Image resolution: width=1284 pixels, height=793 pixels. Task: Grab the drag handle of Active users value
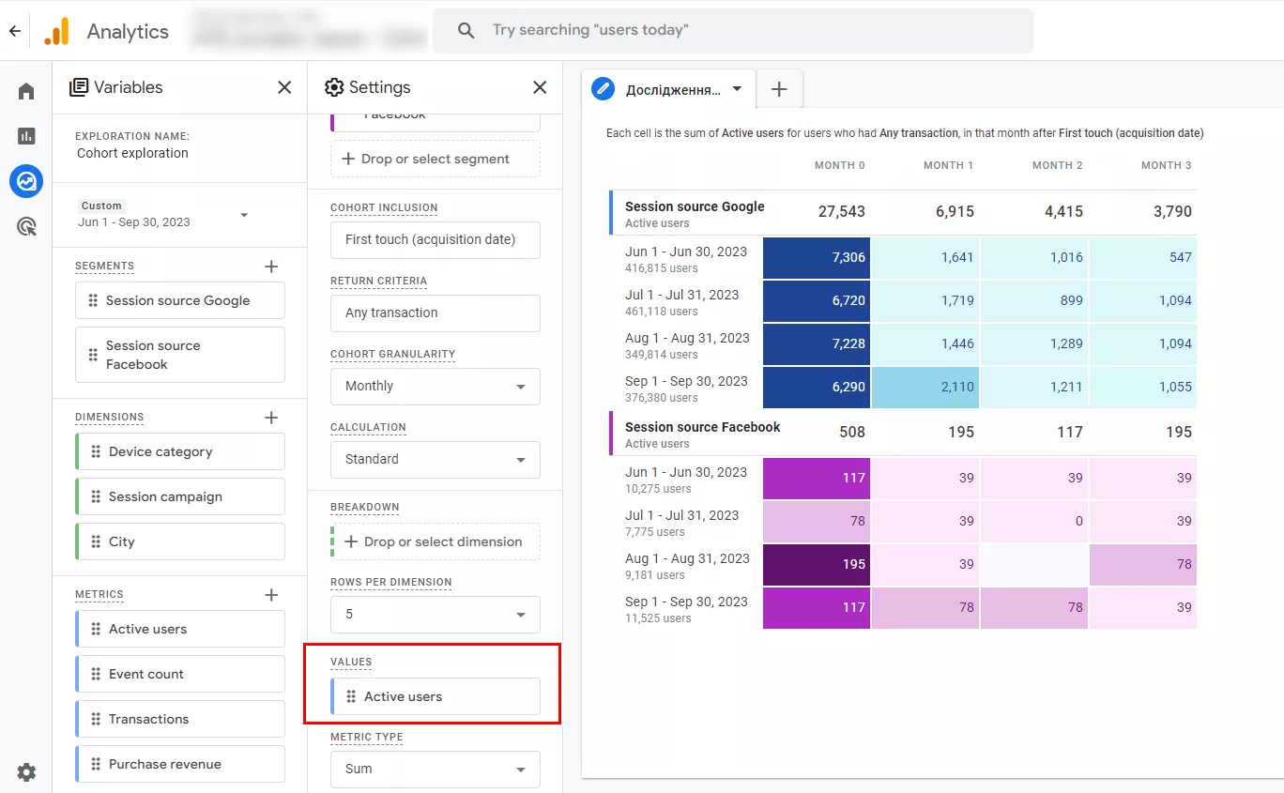click(x=351, y=696)
